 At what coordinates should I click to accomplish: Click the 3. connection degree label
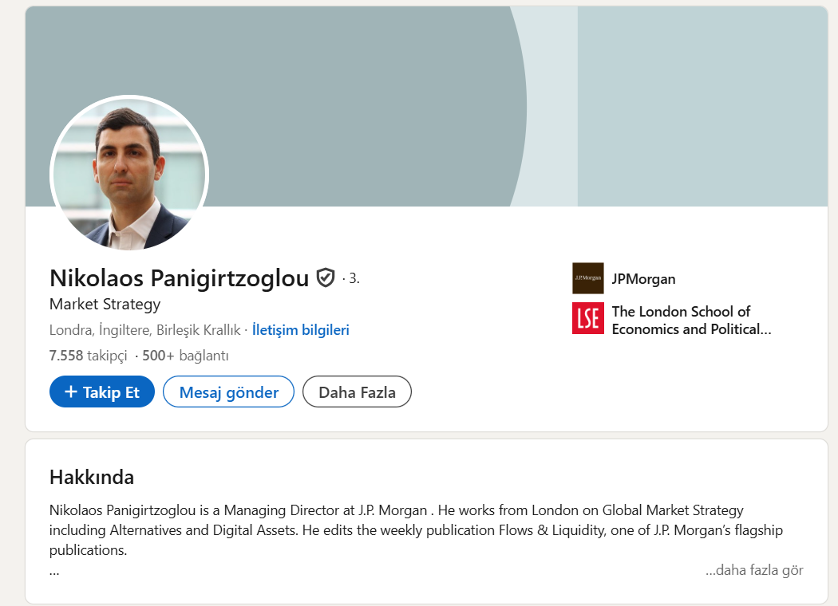[x=354, y=278]
